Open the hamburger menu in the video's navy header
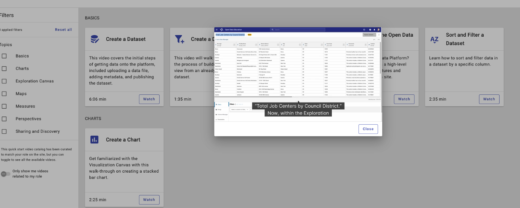The height and width of the screenshot is (208, 520). [217, 30]
